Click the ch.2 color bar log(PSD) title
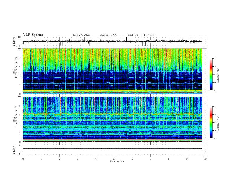The height and width of the screenshot is (178, 231). coord(218,124)
